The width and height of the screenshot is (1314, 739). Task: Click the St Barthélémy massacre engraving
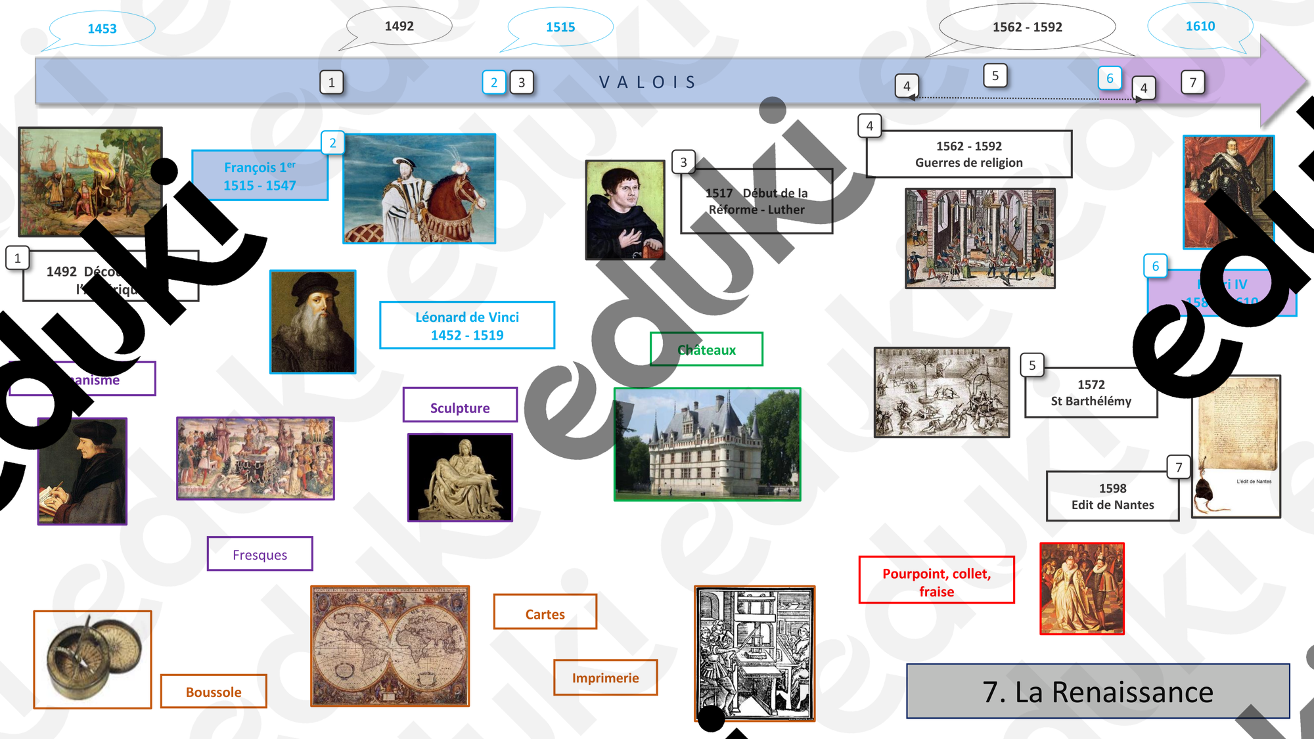tap(941, 393)
